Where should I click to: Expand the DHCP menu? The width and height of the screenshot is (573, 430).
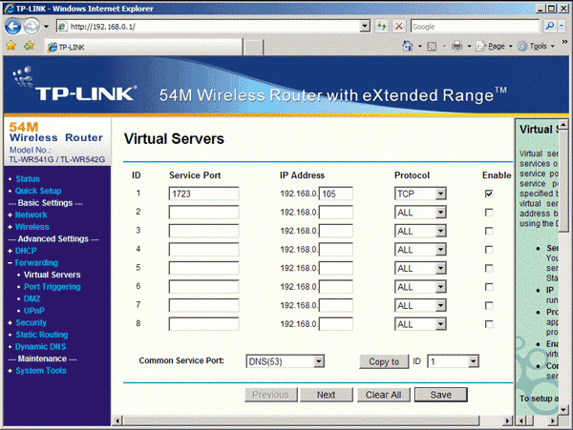click(x=26, y=251)
